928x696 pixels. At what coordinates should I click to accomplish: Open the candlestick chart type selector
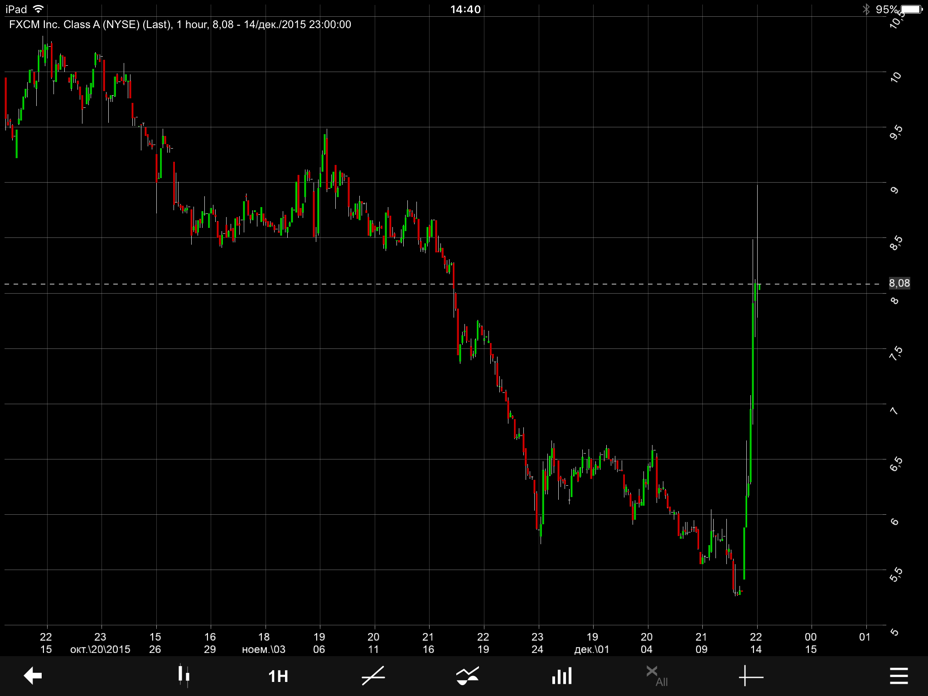click(184, 676)
